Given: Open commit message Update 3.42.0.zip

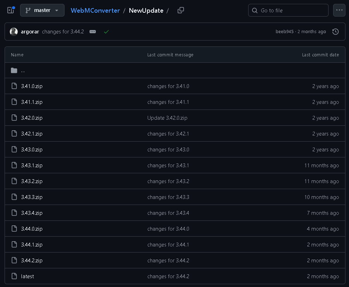Looking at the screenshot, I should pos(167,118).
